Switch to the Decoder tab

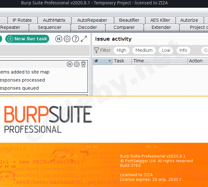[88, 27]
